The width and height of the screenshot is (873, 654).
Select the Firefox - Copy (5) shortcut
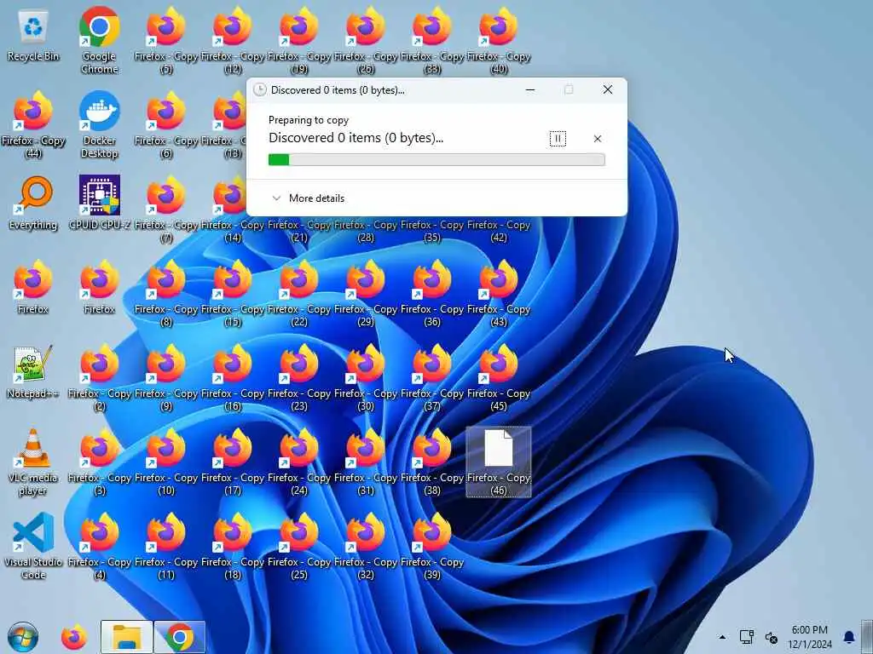point(166,40)
